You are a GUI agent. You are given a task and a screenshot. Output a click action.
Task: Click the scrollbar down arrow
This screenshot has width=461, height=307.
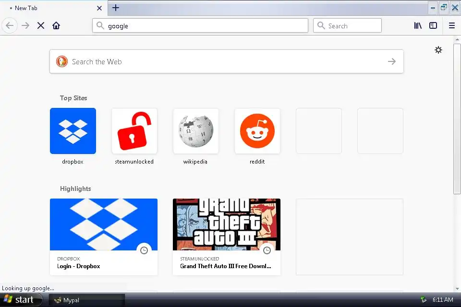457,288
